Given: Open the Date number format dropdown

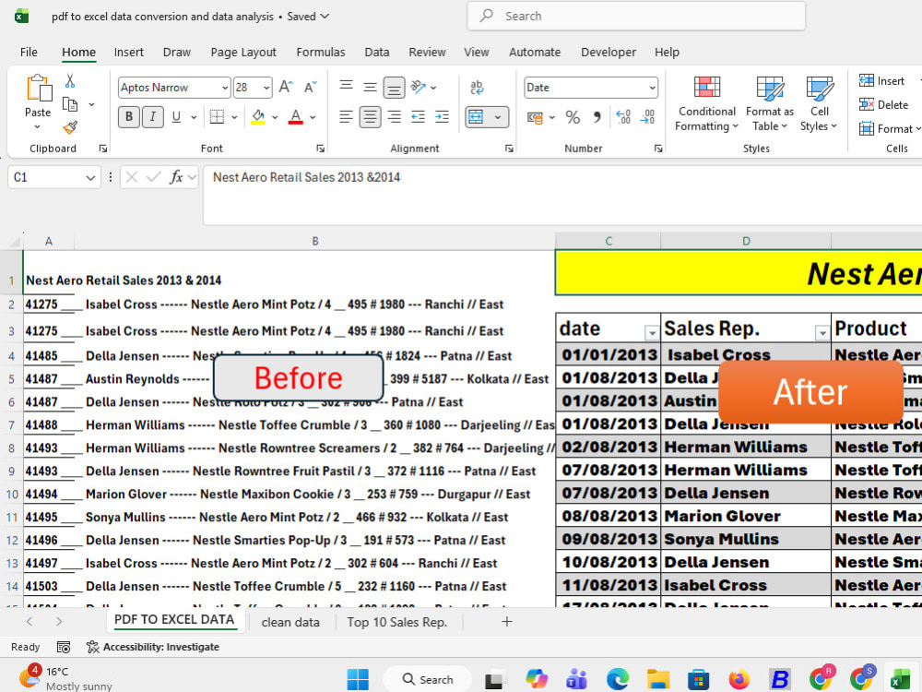Looking at the screenshot, I should point(652,88).
